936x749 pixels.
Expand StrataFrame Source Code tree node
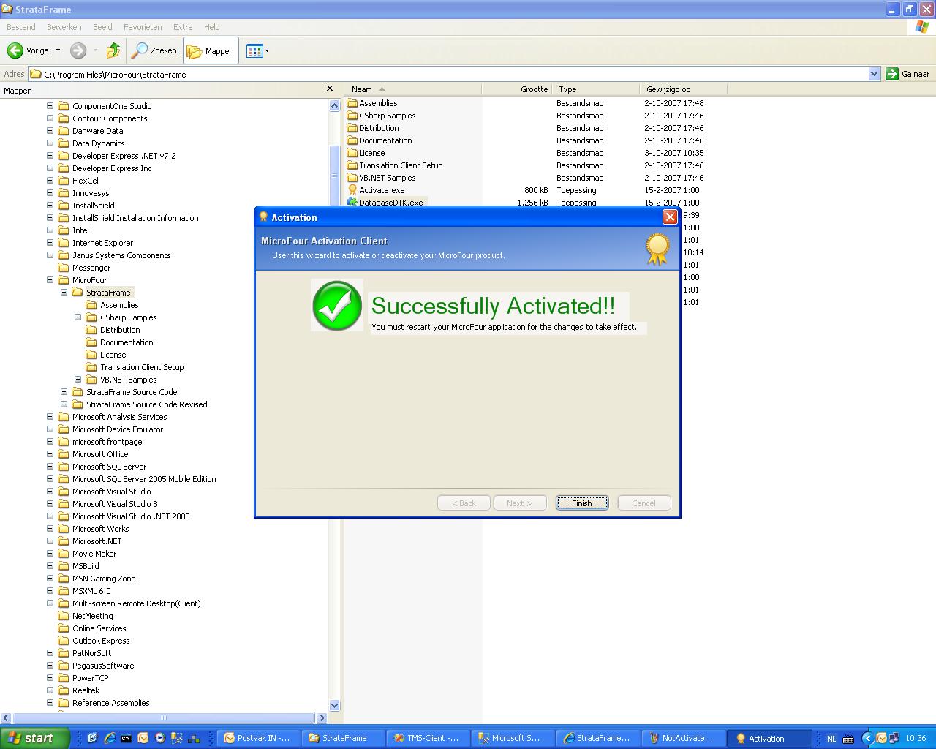click(x=64, y=392)
